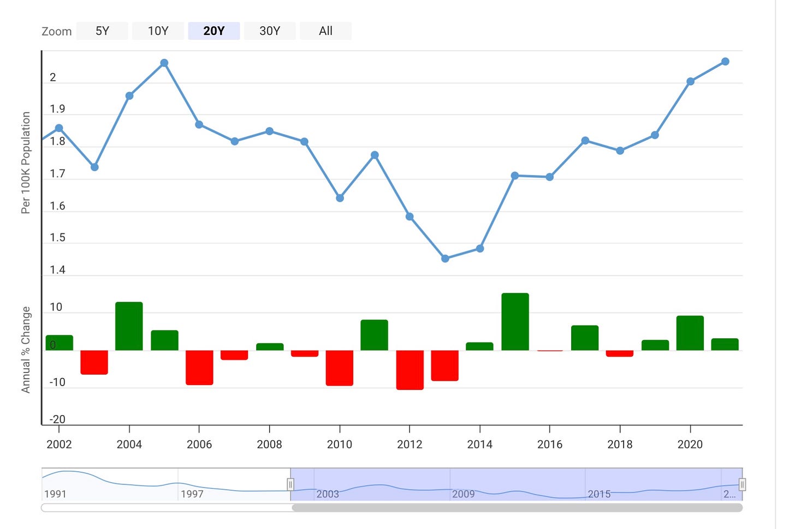Click the 2015 line data point
Viewport: 795px width, 529px height.
[x=515, y=176]
